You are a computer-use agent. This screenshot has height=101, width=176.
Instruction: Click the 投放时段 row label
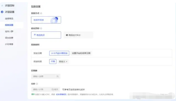38,61
